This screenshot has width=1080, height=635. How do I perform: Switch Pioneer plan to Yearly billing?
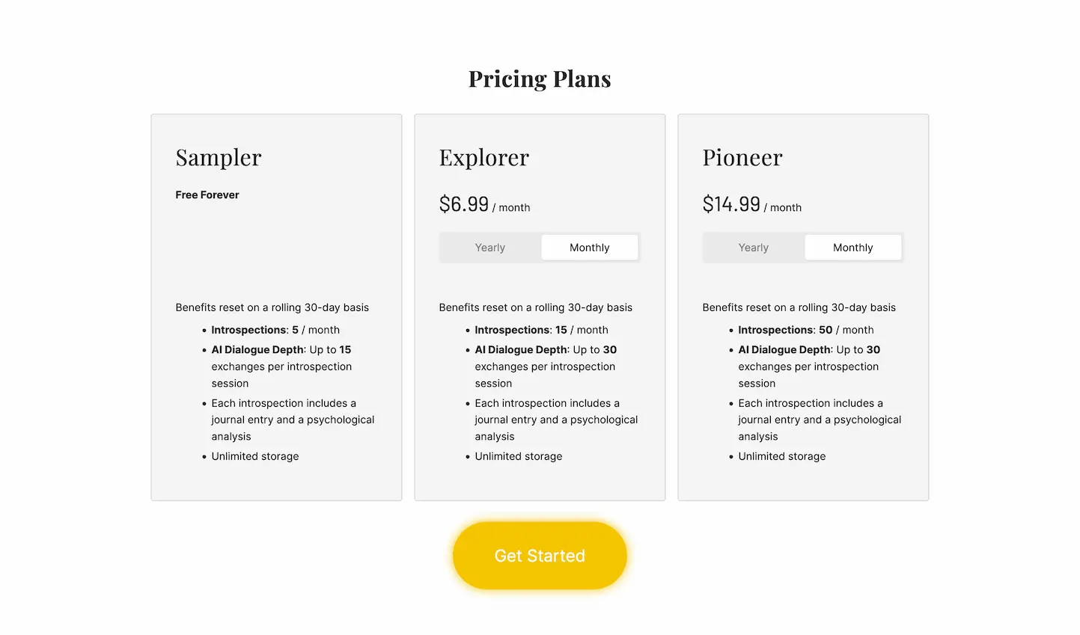(x=753, y=247)
